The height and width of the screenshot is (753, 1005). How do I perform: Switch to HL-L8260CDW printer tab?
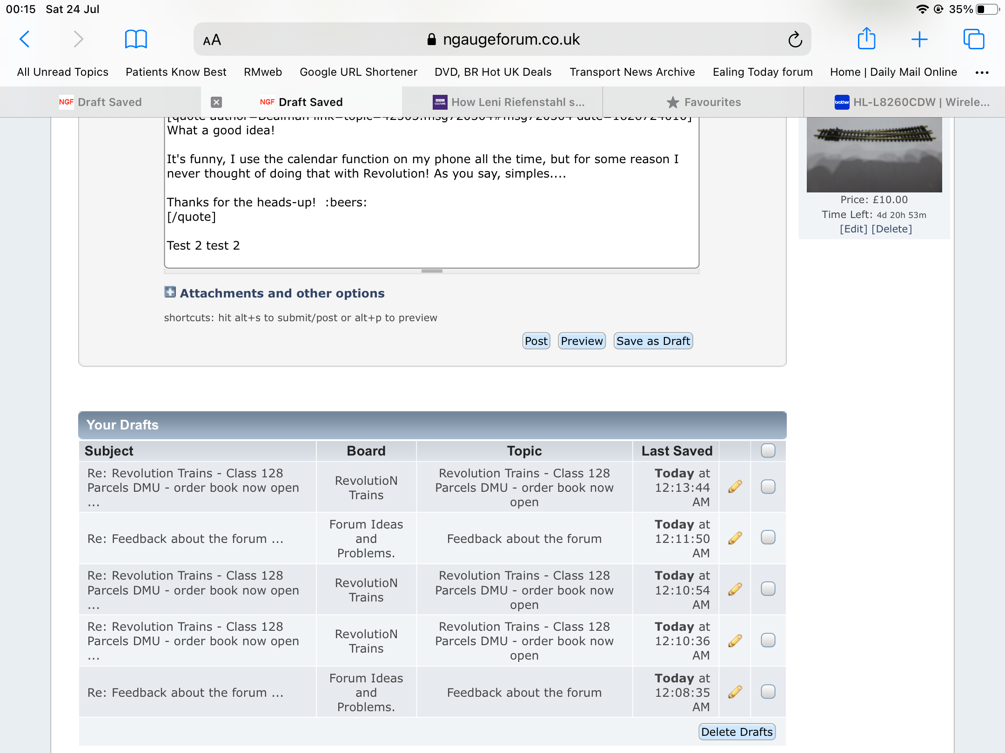click(x=904, y=102)
